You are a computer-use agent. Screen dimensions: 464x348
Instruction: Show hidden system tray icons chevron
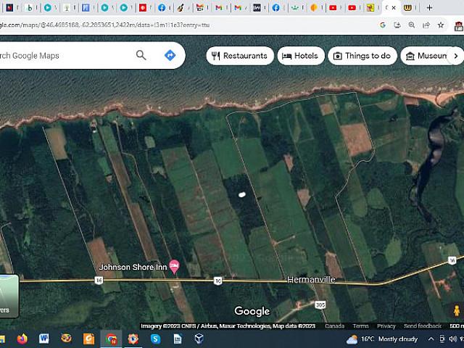431,339
